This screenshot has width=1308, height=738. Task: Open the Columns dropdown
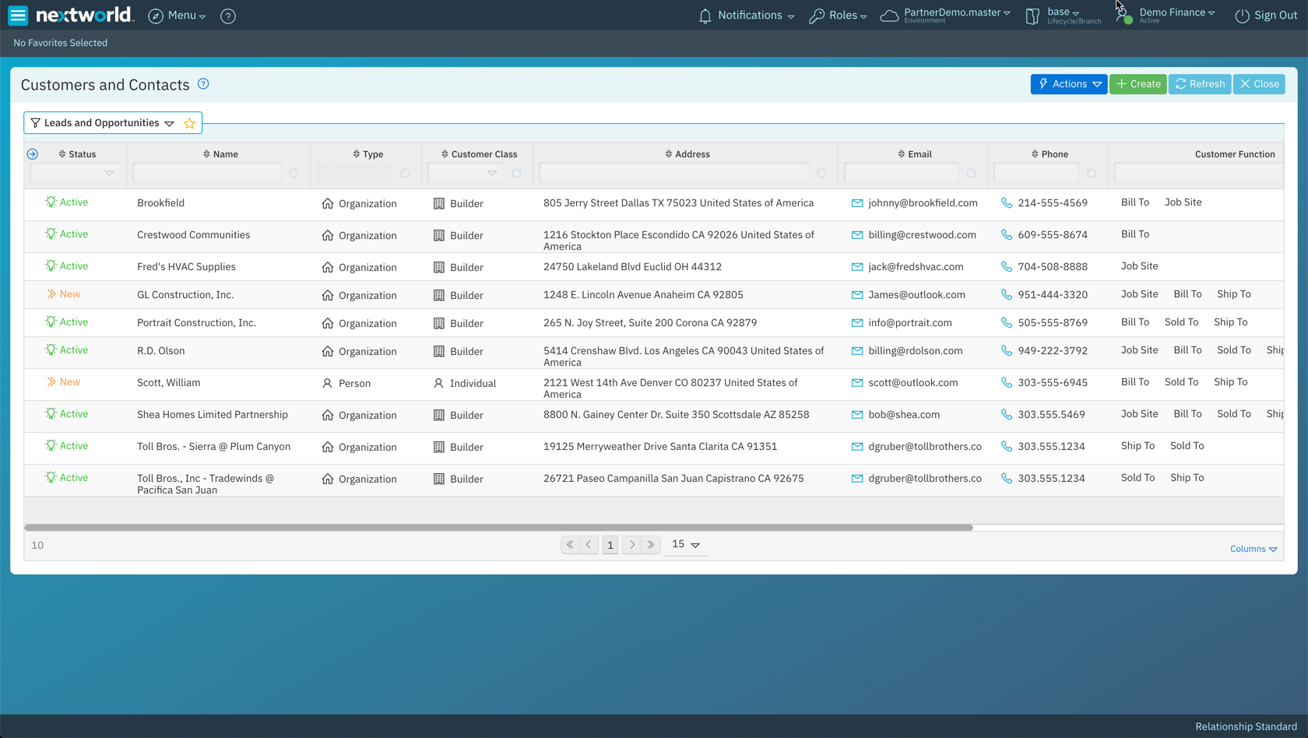point(1252,548)
